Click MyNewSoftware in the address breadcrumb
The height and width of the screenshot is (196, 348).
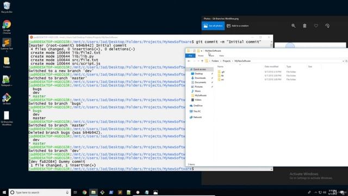coord(243,61)
